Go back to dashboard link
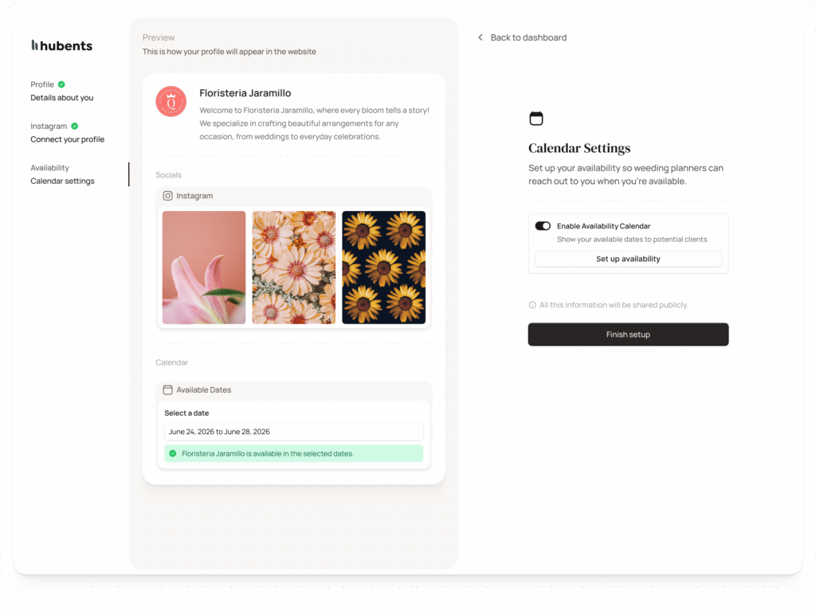This screenshot has height=614, width=816. point(528,37)
